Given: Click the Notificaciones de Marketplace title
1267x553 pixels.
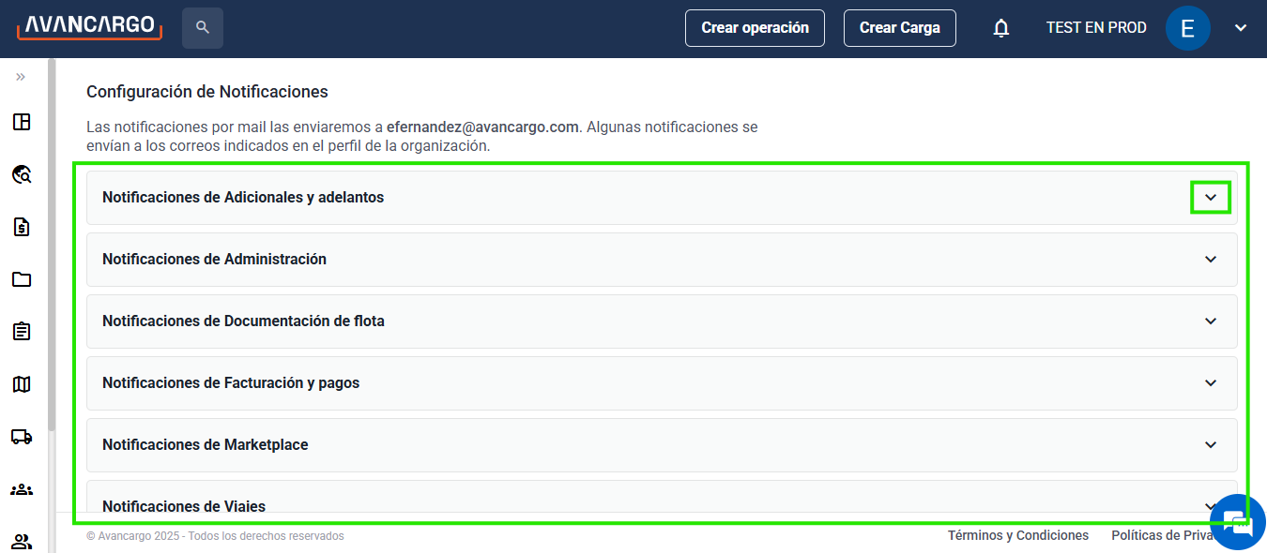Looking at the screenshot, I should pyautogui.click(x=206, y=445).
